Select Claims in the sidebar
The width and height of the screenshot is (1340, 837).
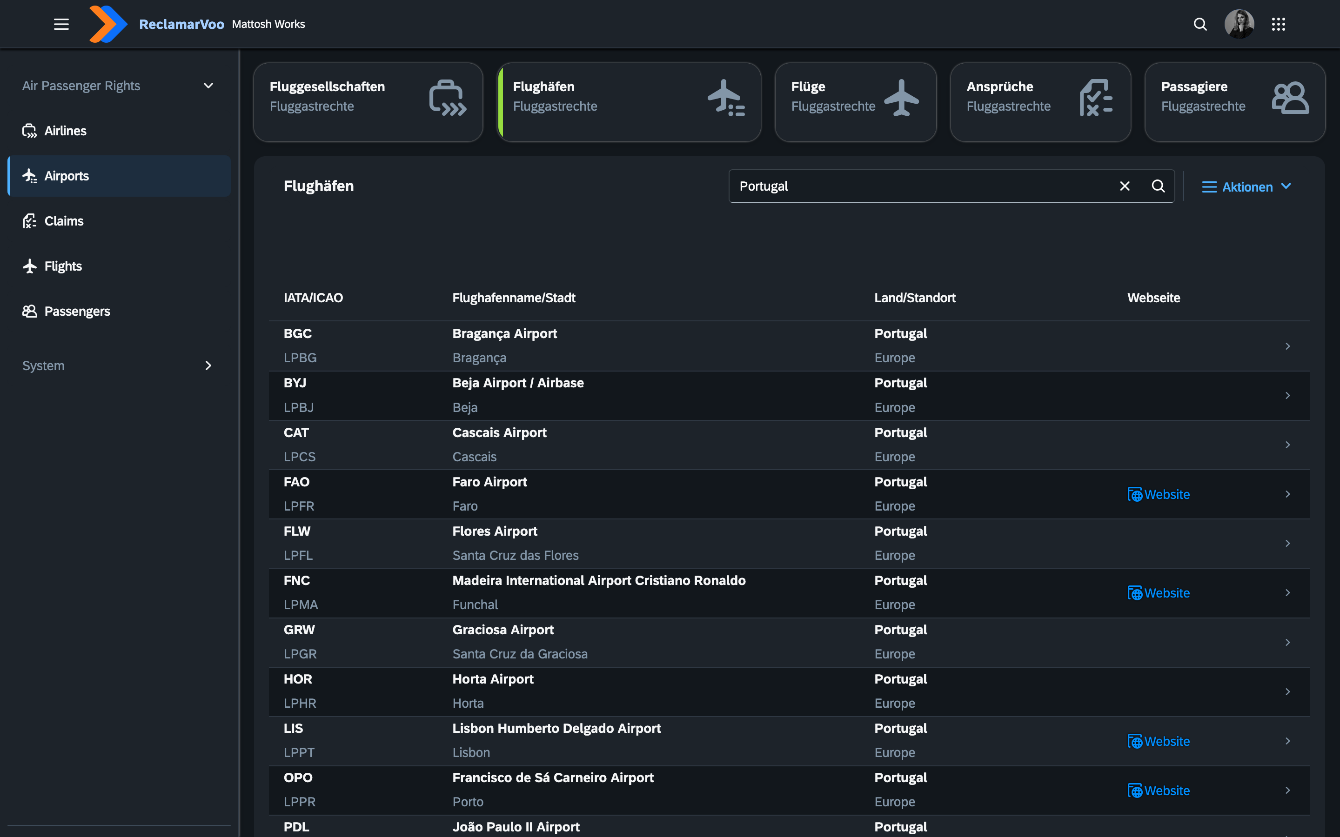64,220
